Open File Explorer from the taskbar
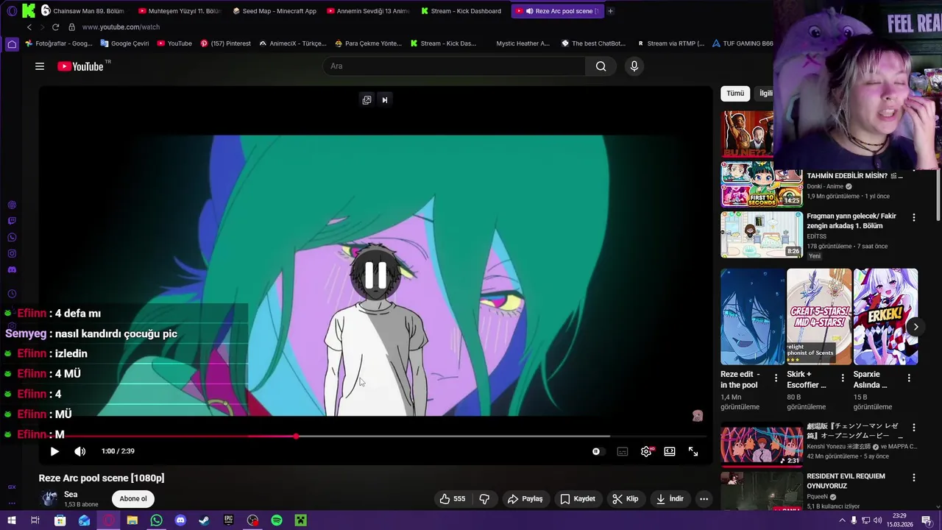The width and height of the screenshot is (942, 530). pyautogui.click(x=132, y=520)
